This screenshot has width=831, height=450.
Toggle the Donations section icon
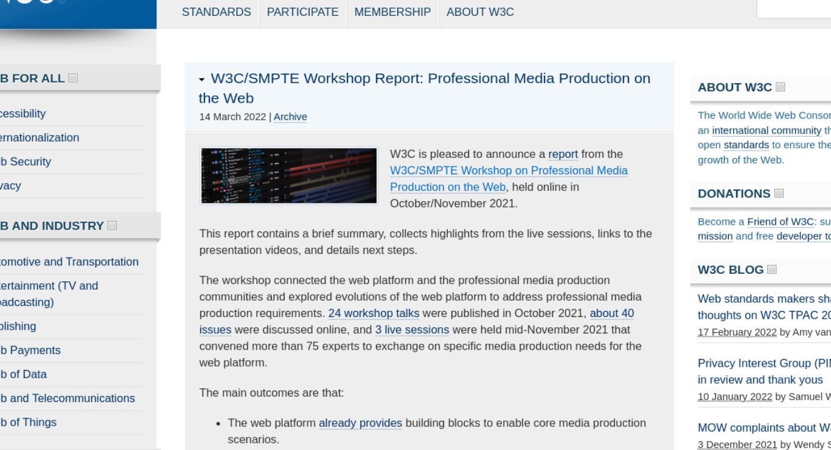(x=779, y=193)
